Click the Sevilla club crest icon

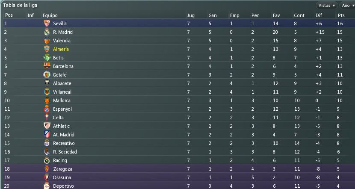(47, 24)
